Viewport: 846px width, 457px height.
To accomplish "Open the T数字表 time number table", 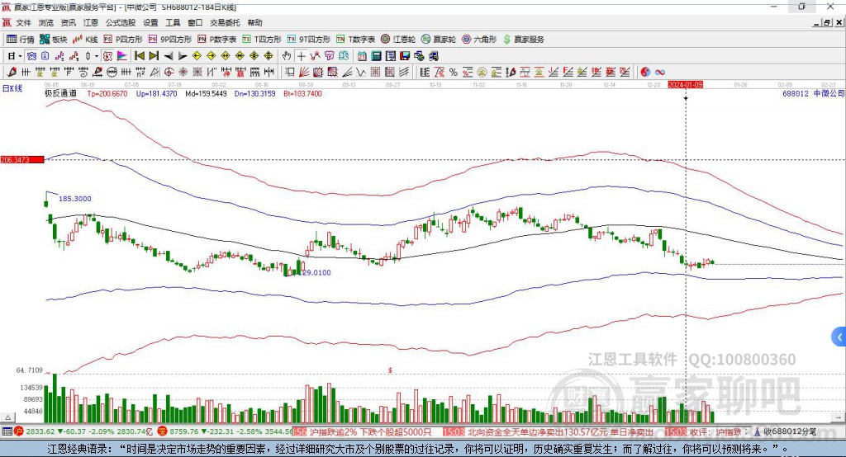I will pyautogui.click(x=355, y=40).
